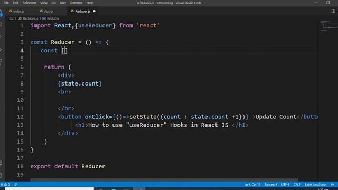The height and width of the screenshot is (190, 338).
Task: Click the <br> tag on line 9
Action: point(64,92)
